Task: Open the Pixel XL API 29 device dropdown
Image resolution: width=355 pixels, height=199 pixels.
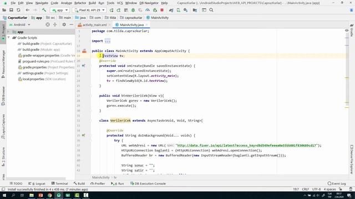Action: point(89,10)
